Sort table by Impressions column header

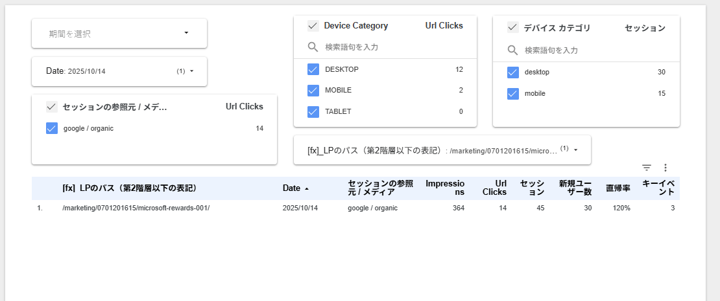click(x=445, y=188)
